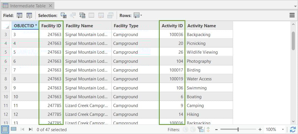Viewport: 298px width, 134px height.
Task: Show selected records view toggle
Action: (x=13, y=129)
